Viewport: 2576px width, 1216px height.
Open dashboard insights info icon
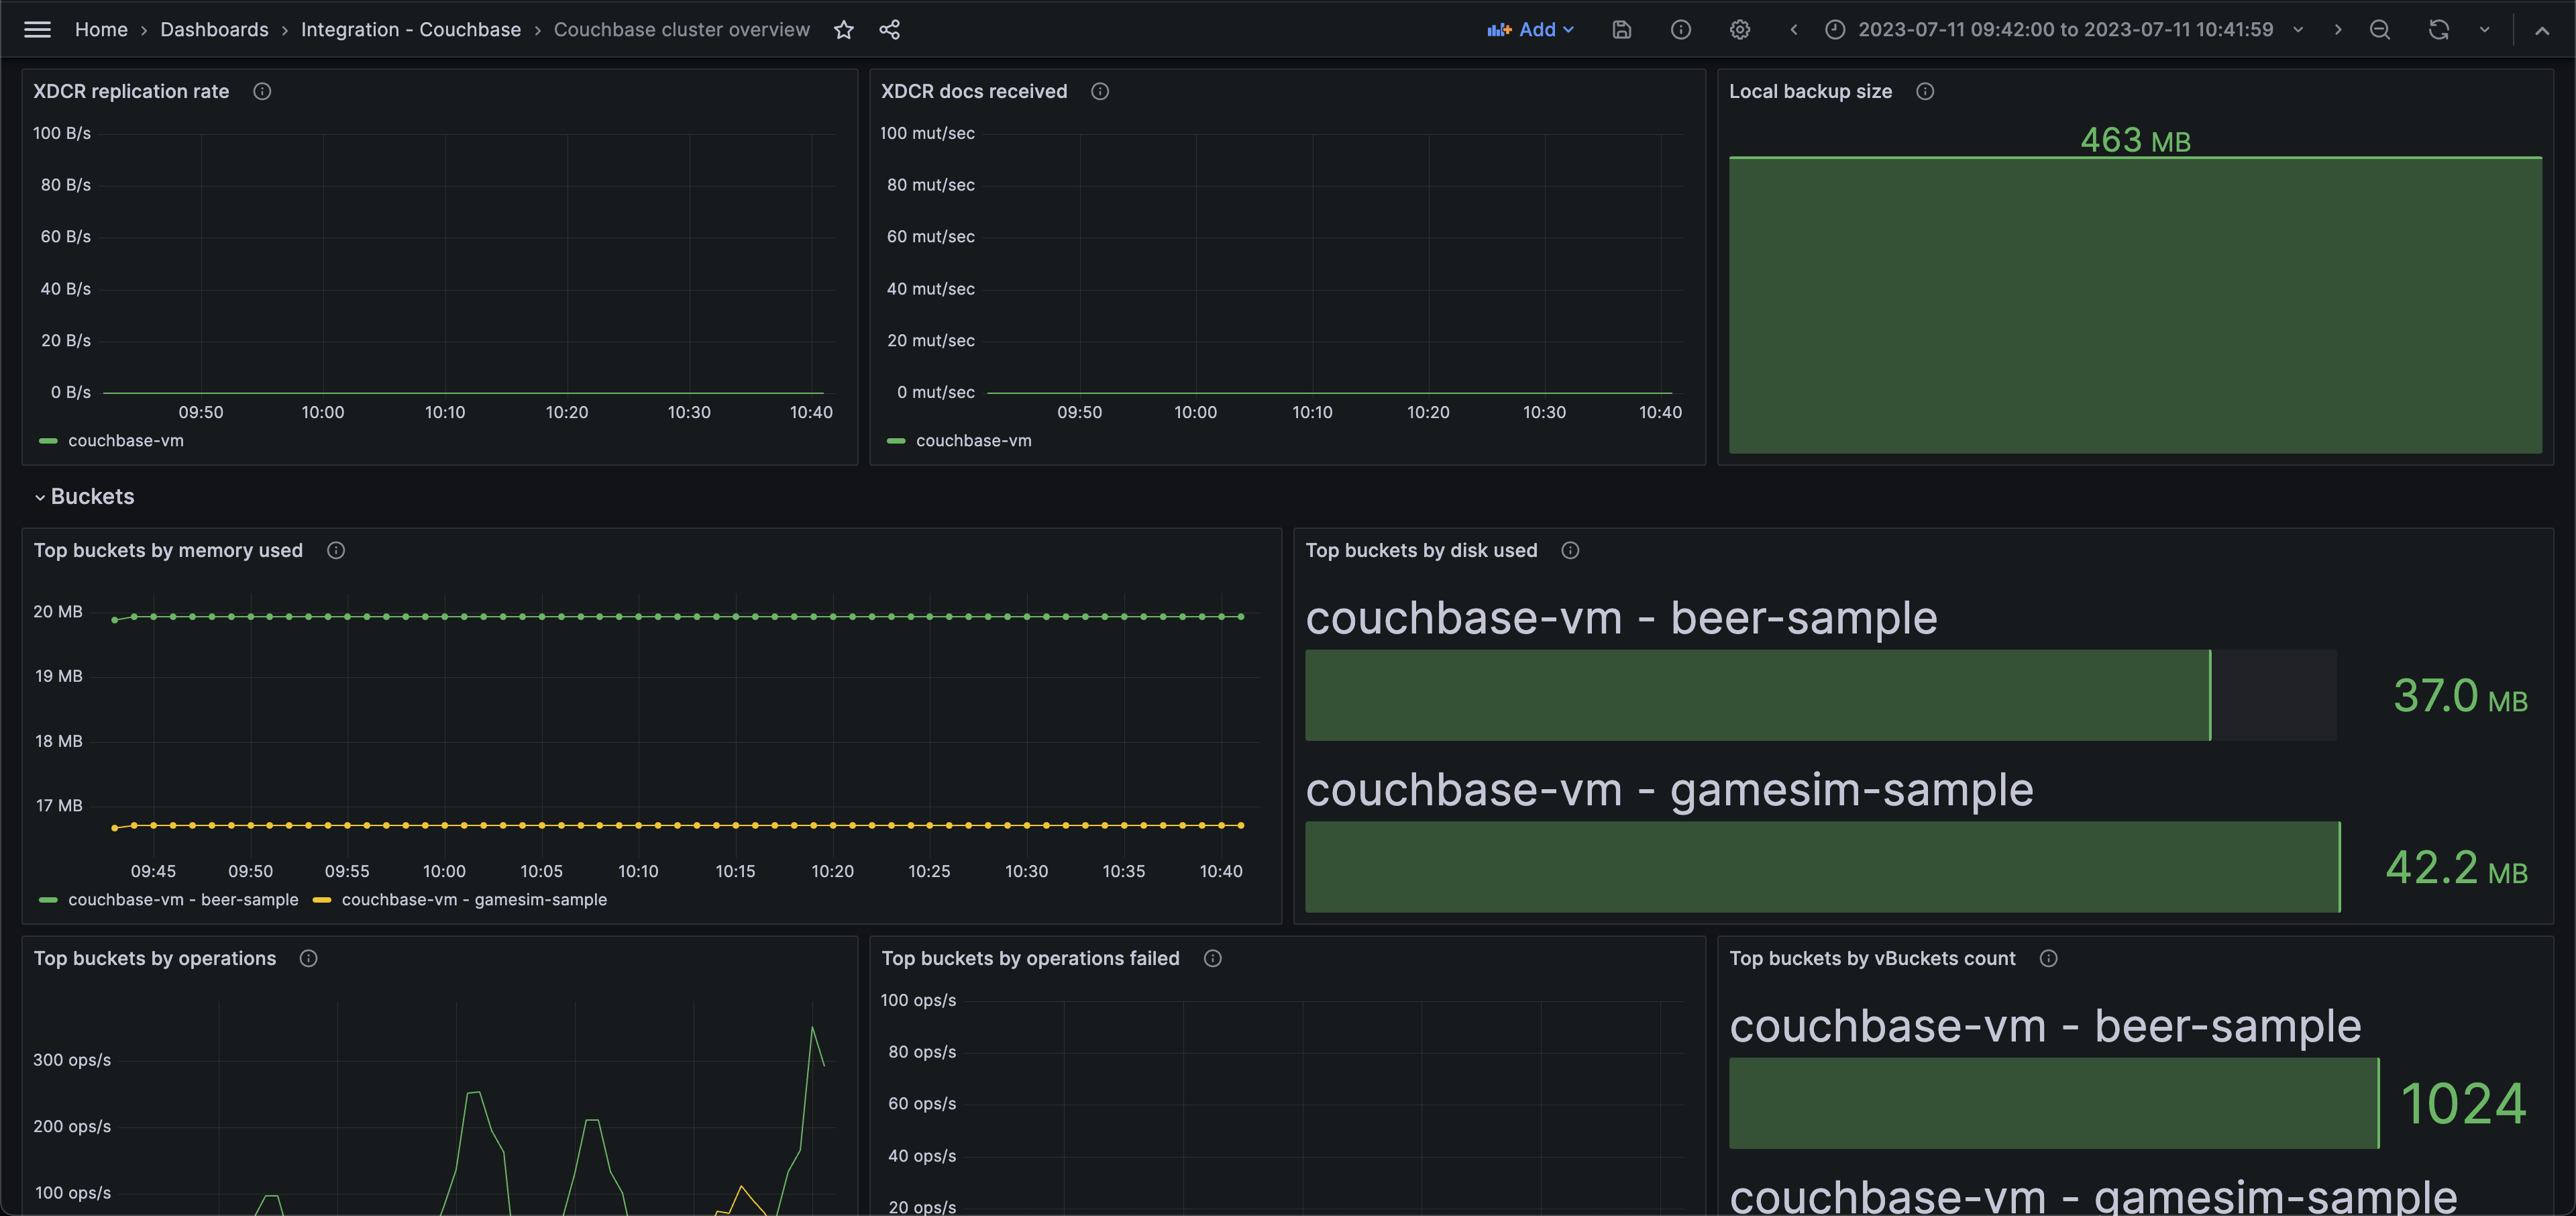coord(1680,30)
